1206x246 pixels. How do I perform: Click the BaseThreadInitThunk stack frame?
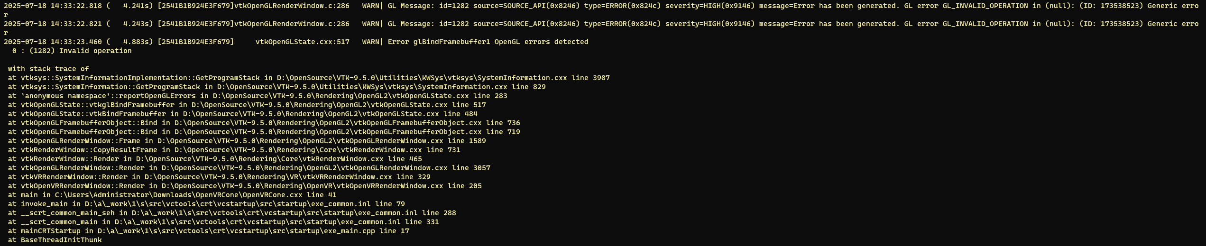pyautogui.click(x=55, y=240)
